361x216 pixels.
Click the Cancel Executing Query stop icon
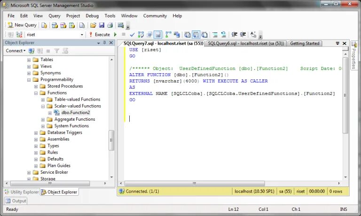click(124, 34)
